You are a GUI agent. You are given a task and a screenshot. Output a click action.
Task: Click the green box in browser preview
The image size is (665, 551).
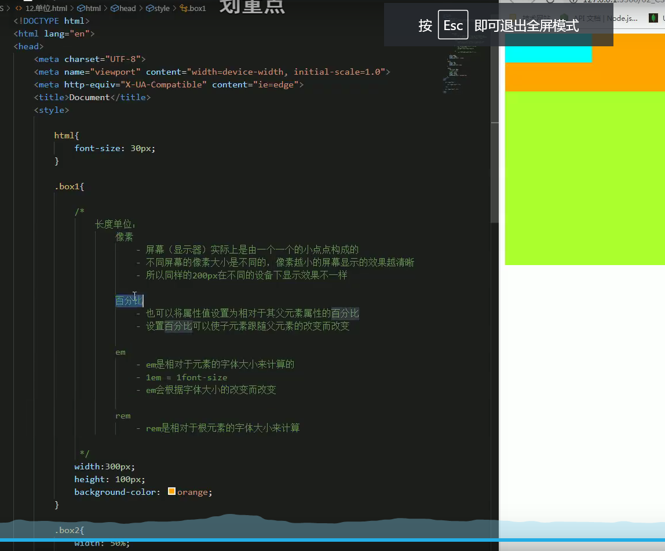click(x=585, y=178)
